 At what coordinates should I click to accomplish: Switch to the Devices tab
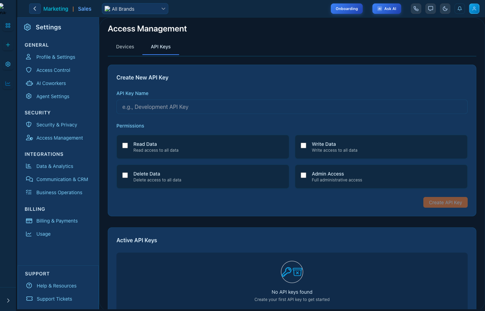(125, 47)
